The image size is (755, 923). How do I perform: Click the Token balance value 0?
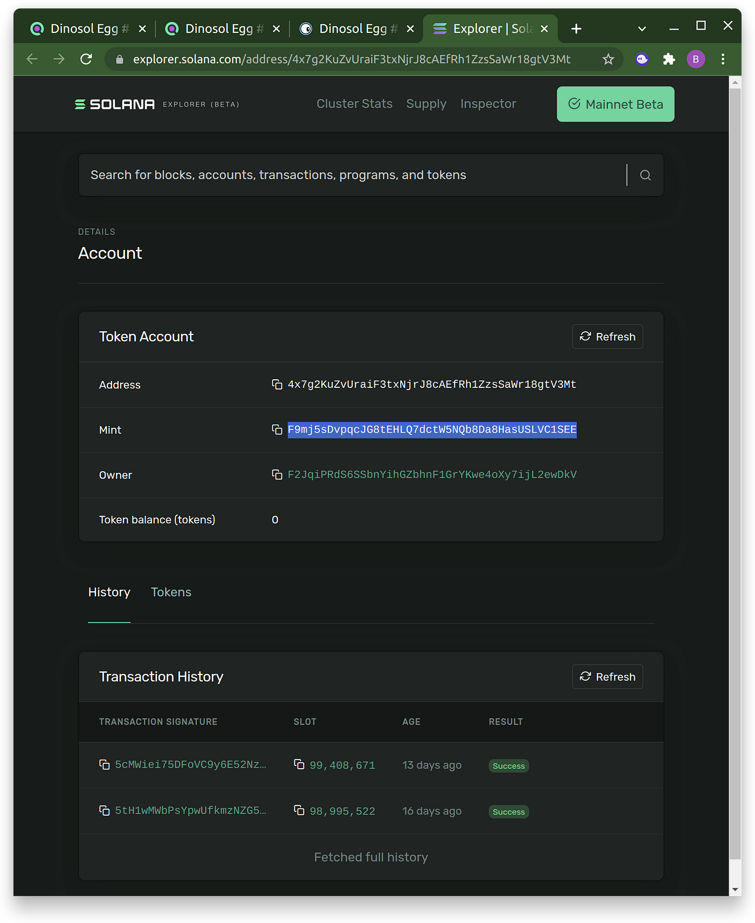(275, 520)
